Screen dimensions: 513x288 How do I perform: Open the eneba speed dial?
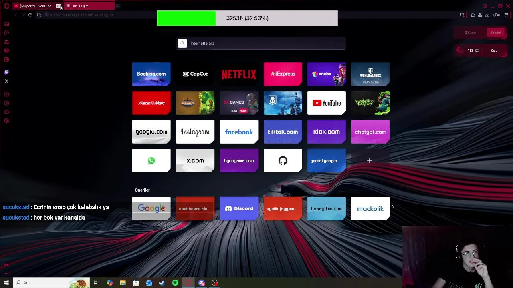point(326,74)
